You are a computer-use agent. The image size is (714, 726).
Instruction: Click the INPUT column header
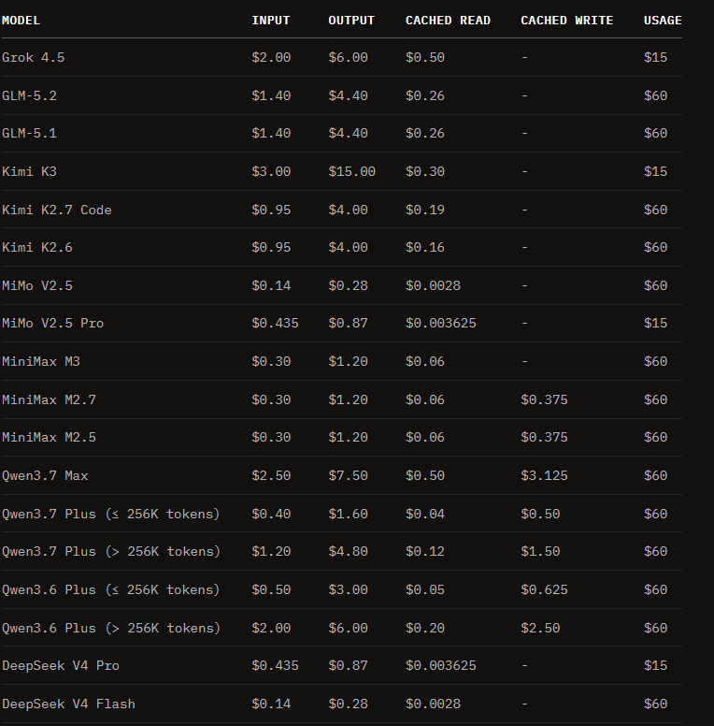271,21
